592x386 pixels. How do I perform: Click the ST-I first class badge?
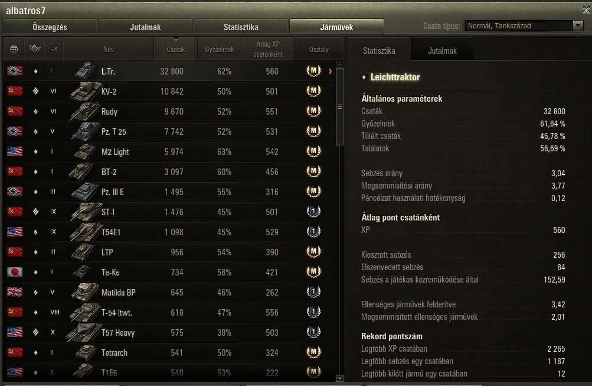point(313,212)
